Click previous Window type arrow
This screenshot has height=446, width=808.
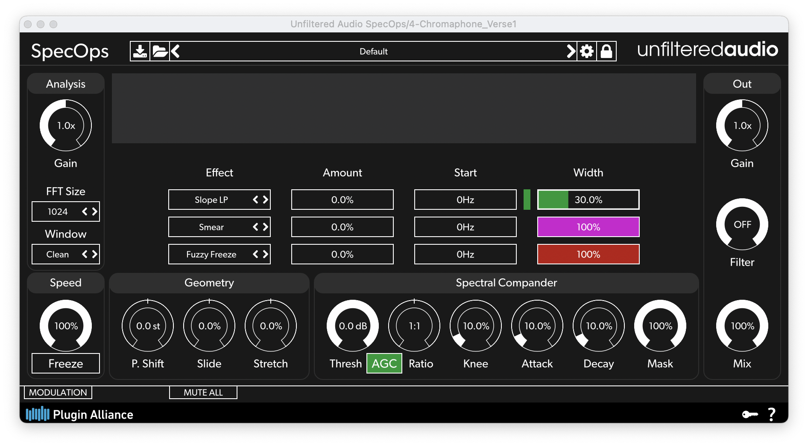point(85,254)
